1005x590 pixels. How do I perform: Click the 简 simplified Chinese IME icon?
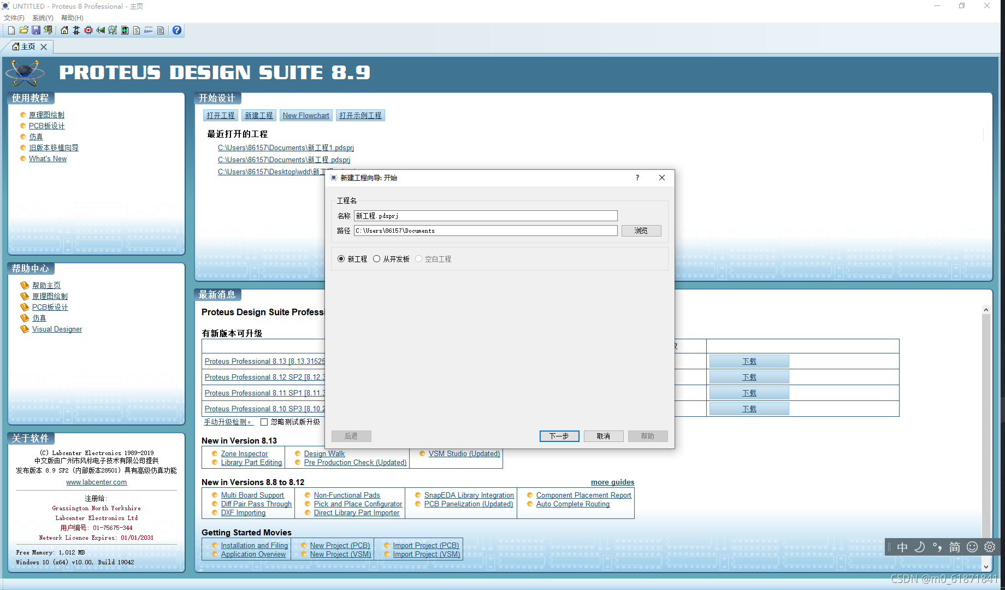click(x=955, y=547)
